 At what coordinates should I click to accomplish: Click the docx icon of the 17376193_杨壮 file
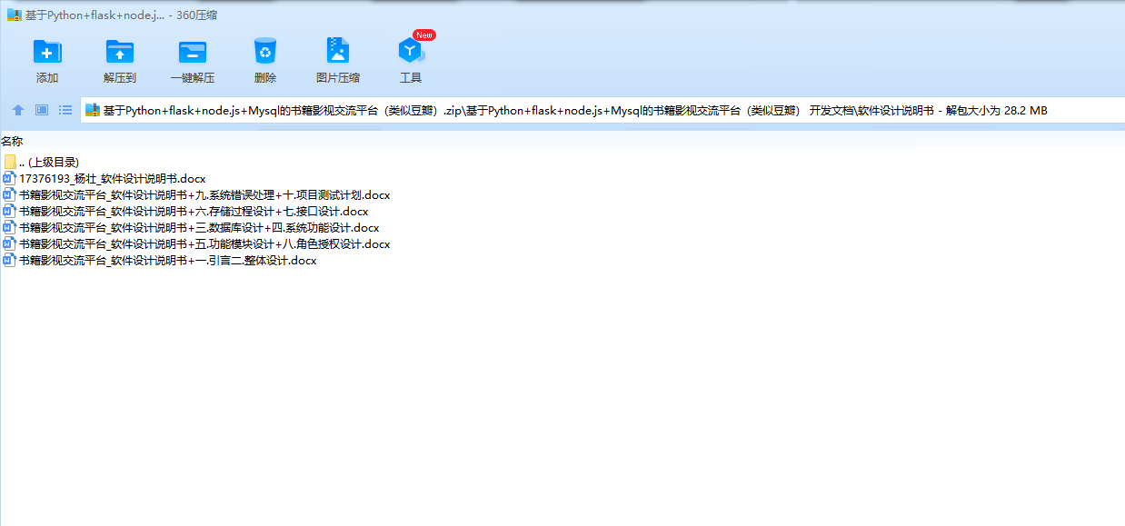coord(10,178)
